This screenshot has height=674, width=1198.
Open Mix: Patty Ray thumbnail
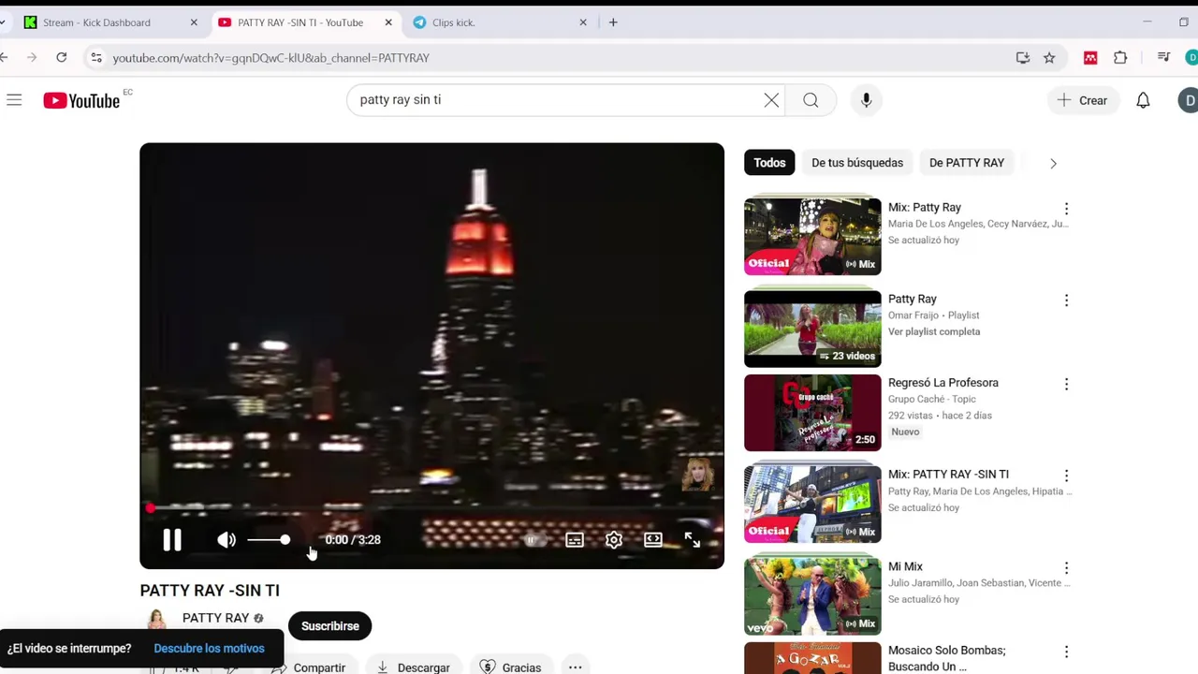(812, 236)
